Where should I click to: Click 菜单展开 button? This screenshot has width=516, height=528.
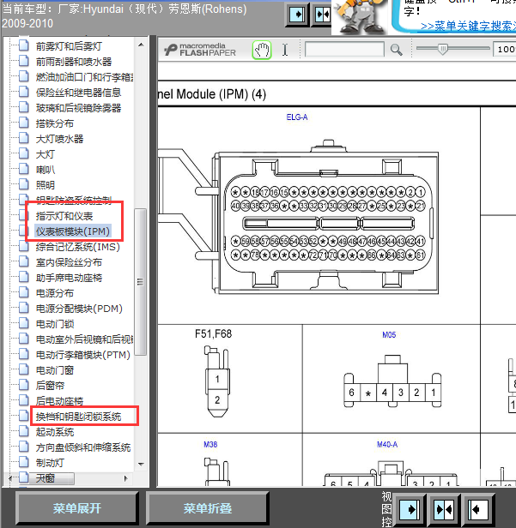[x=77, y=508]
